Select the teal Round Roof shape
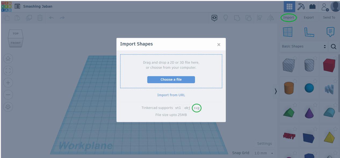Screen dimensions: 340x158 tap(330, 112)
